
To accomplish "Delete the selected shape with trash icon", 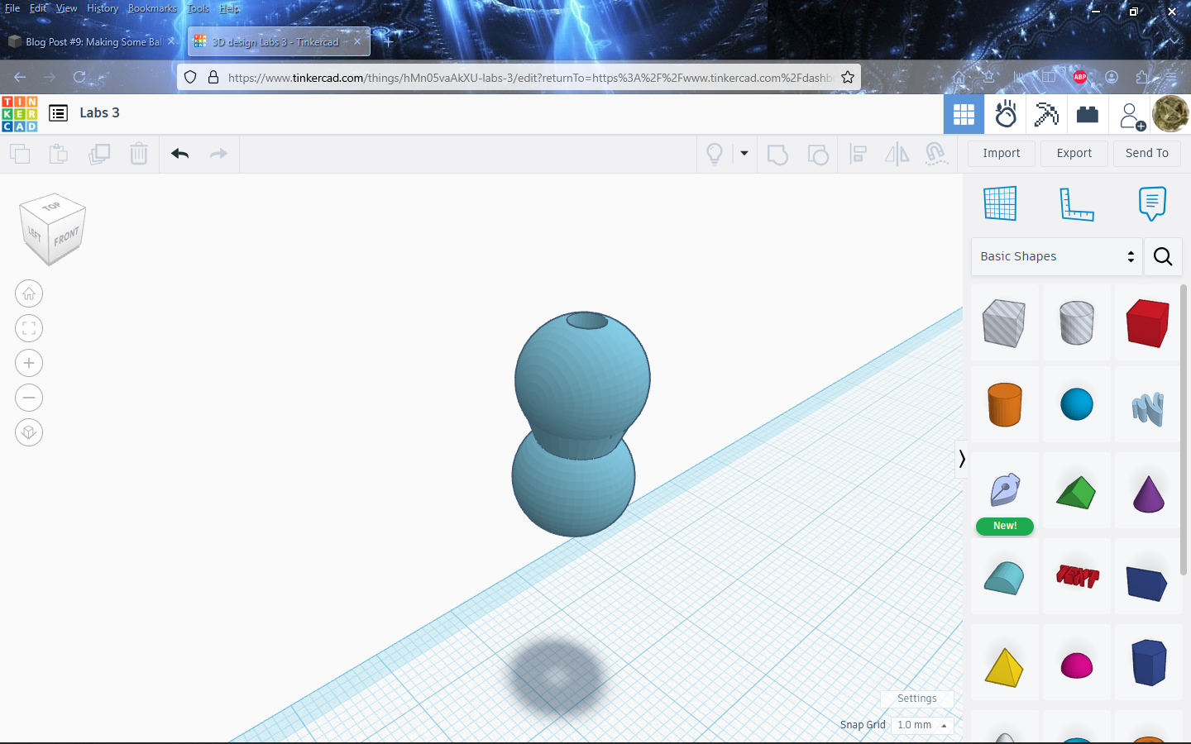I will point(139,154).
